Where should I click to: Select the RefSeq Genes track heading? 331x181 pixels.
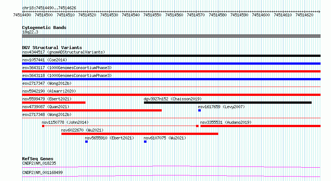pyautogui.click(x=38, y=159)
